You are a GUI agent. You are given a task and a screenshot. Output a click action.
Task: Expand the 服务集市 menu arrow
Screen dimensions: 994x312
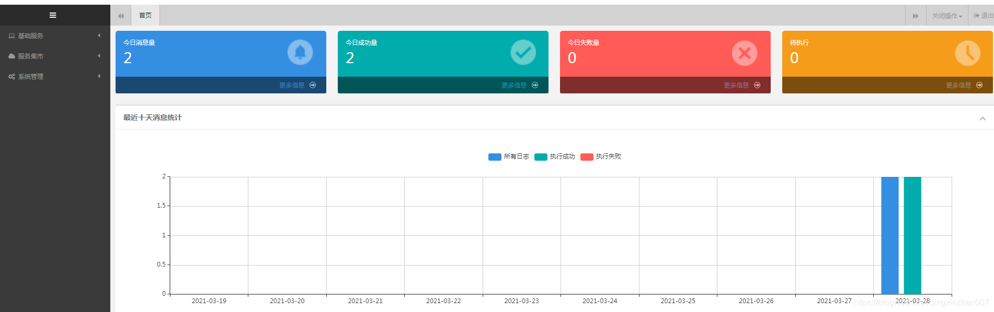[x=99, y=56]
